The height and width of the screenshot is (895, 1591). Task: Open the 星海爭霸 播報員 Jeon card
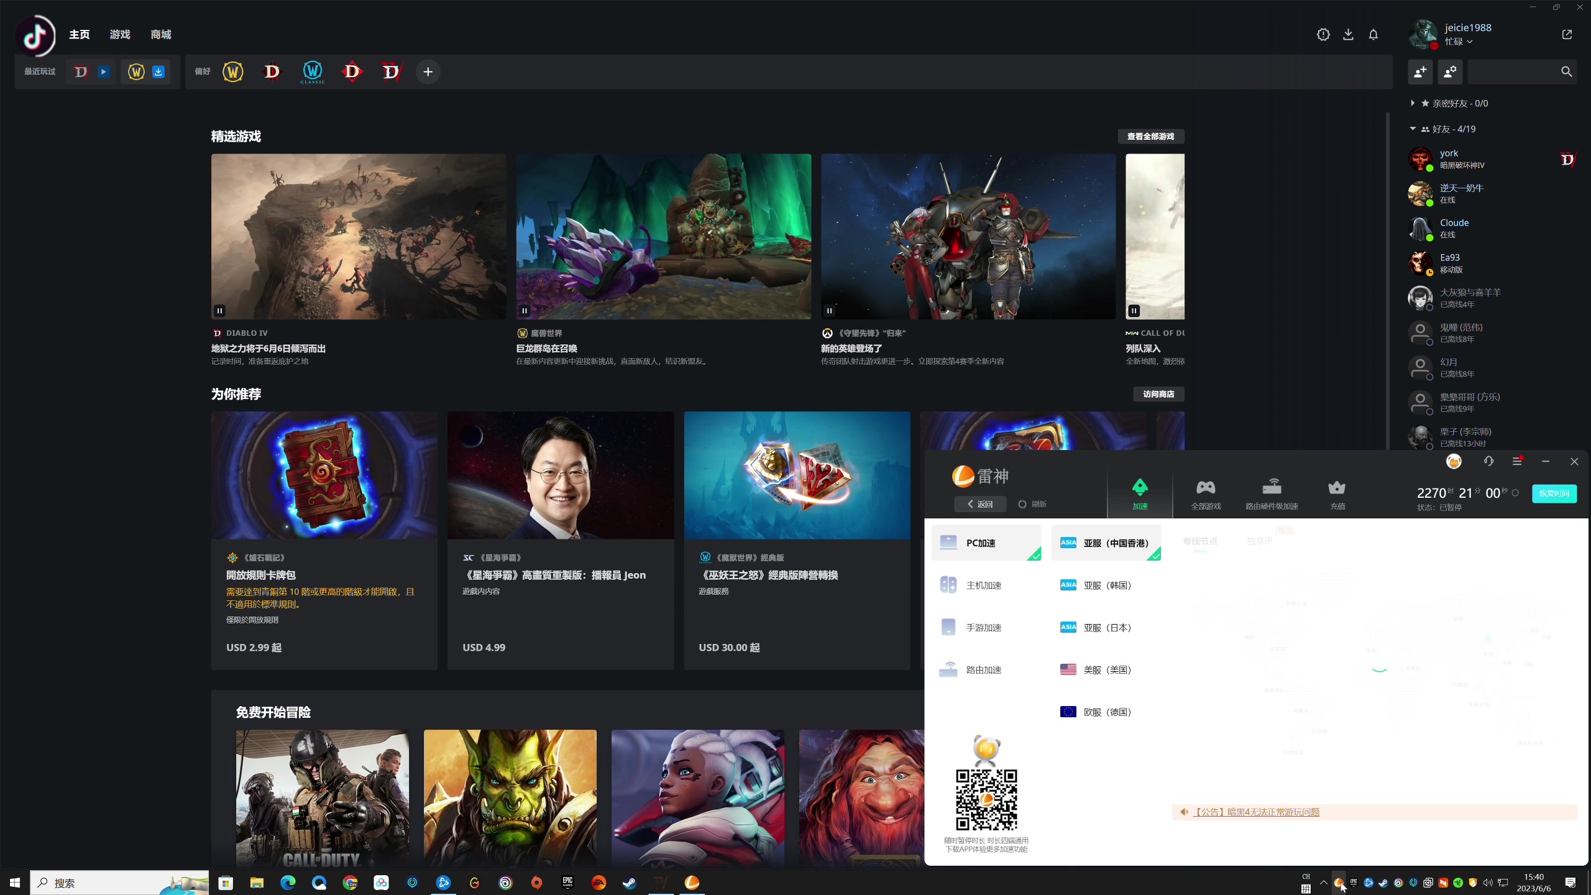pos(561,540)
